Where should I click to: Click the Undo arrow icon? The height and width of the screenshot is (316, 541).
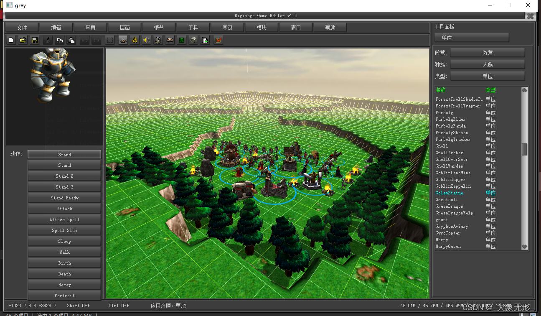tap(85, 40)
